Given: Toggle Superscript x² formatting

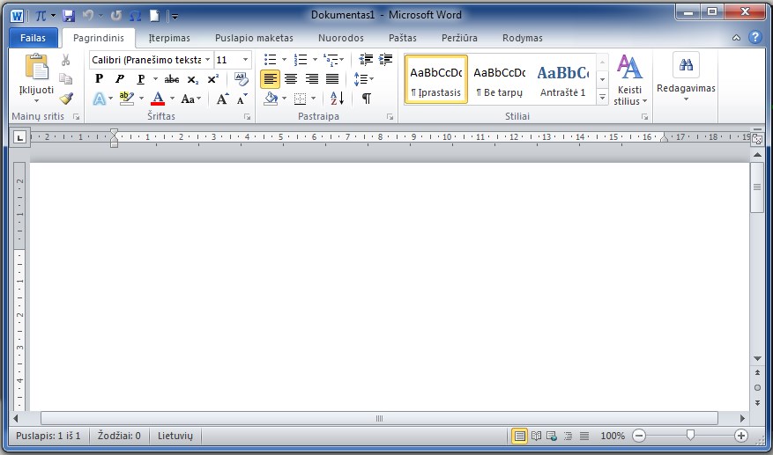Looking at the screenshot, I should pos(213,79).
